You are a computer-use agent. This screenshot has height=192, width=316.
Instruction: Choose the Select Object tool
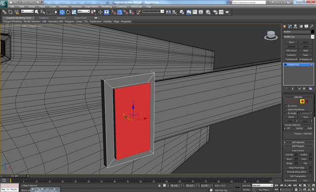[37, 12]
